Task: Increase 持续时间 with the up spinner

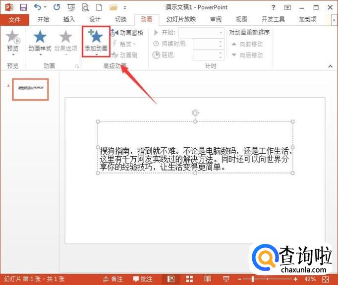Action: [221, 42]
